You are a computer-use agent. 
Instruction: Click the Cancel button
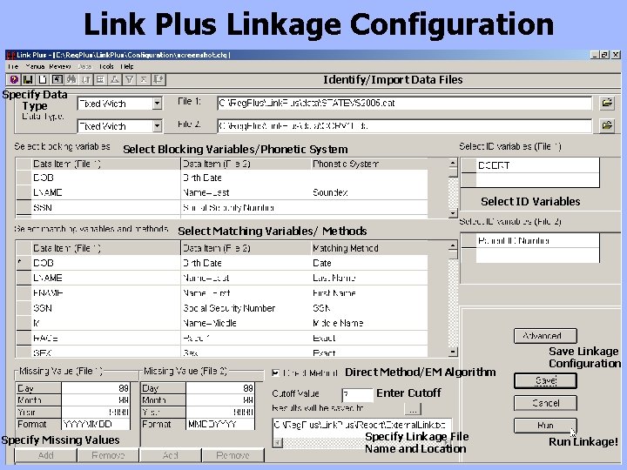(x=545, y=403)
